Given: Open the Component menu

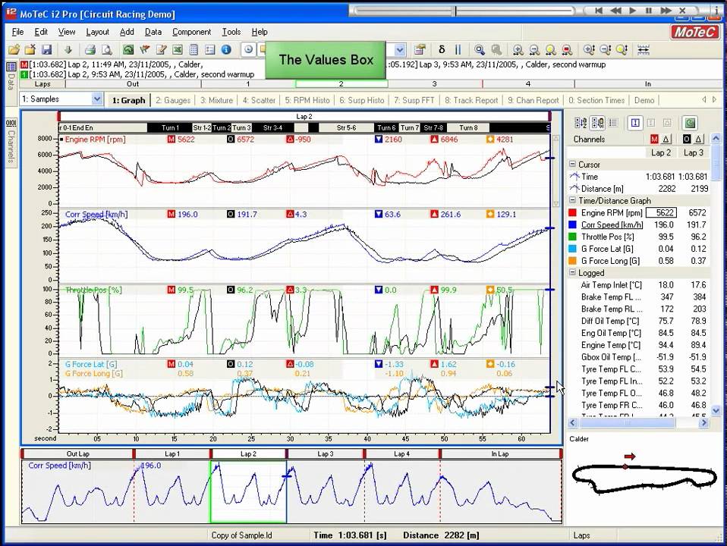Looking at the screenshot, I should pos(191,32).
